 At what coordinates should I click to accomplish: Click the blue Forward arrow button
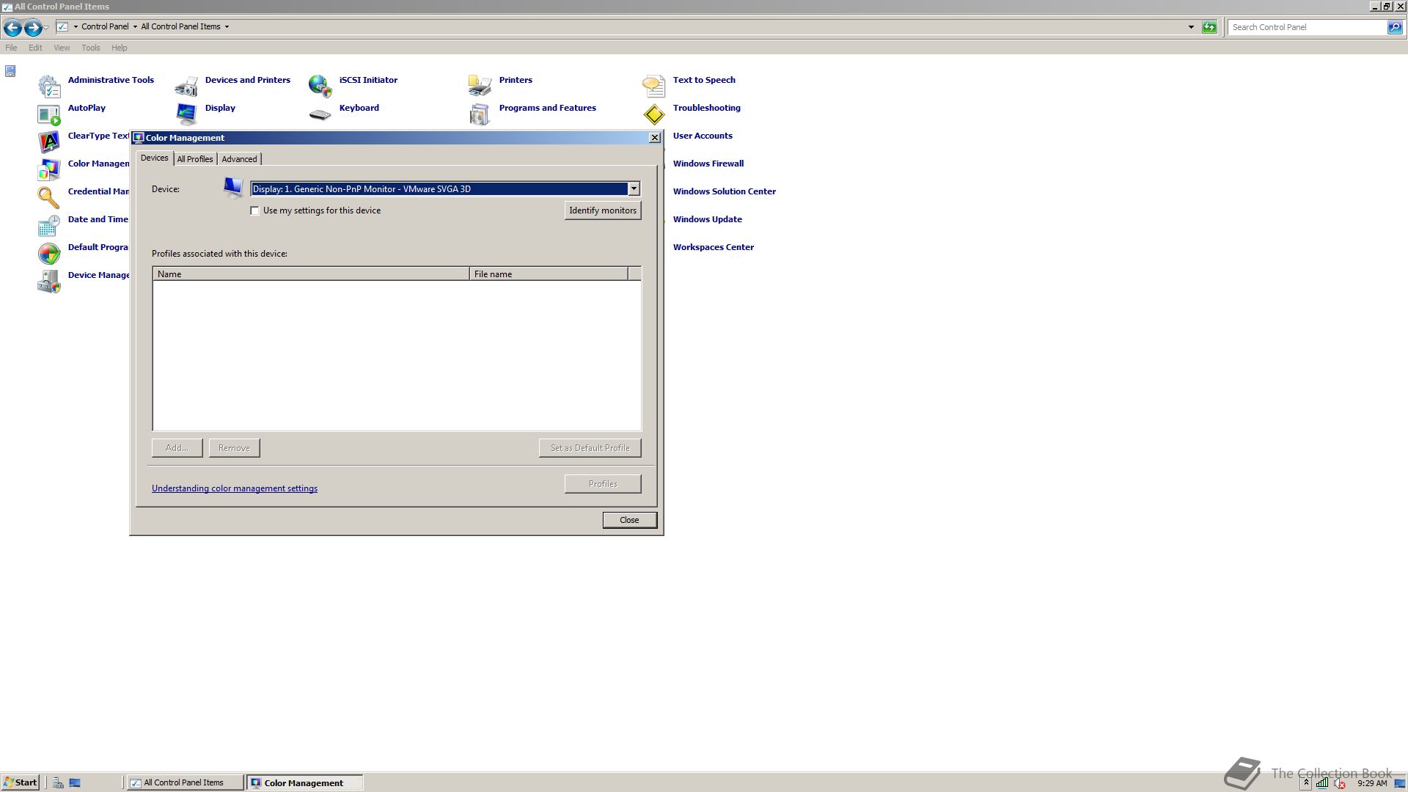pyautogui.click(x=33, y=28)
